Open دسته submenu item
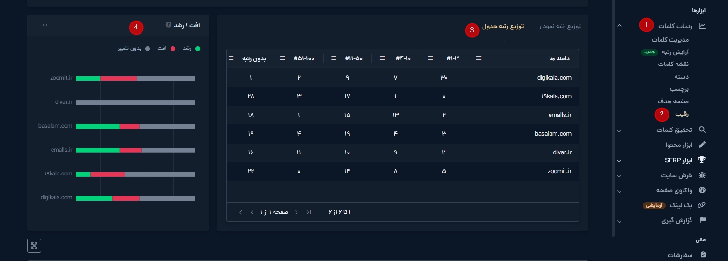This screenshot has width=728, height=261. pyautogui.click(x=682, y=76)
